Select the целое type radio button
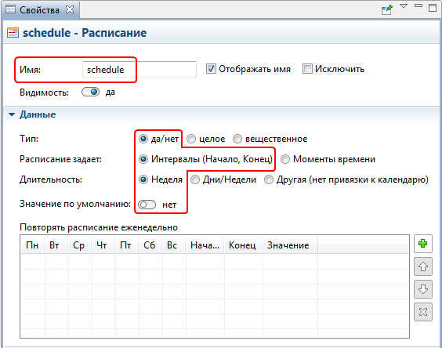This screenshot has width=442, height=348. tap(191, 139)
